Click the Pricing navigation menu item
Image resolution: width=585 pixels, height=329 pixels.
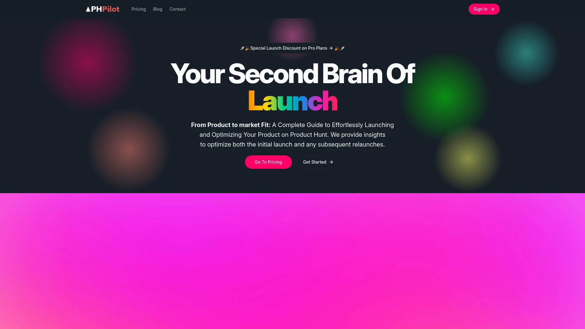(x=139, y=9)
